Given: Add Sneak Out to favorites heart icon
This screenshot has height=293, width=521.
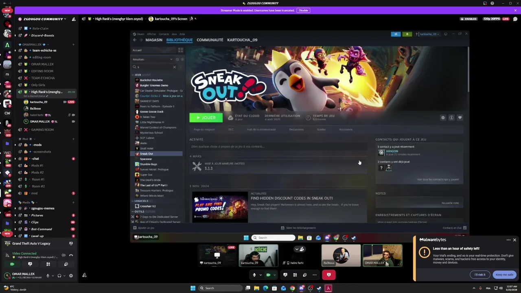Looking at the screenshot, I should [460, 118].
